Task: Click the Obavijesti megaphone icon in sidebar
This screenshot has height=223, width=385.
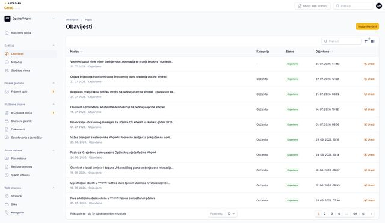Action: [x=7, y=54]
